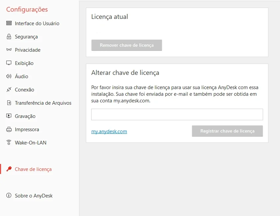Image resolution: width=280 pixels, height=216 pixels.
Task: Select the Exibição menu entry
Action: coord(24,63)
